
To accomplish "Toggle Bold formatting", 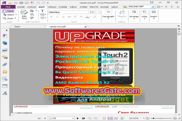I will point(51,17).
